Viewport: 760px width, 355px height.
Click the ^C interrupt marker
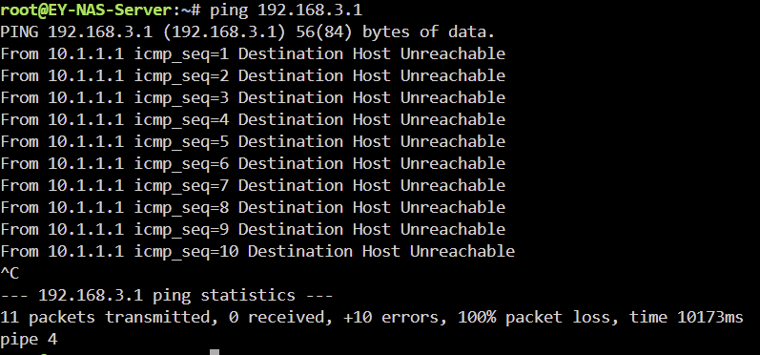(x=10, y=274)
